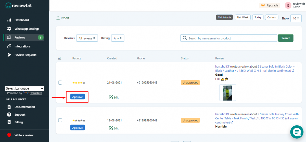Choose the Custom date range filter

click(272, 17)
